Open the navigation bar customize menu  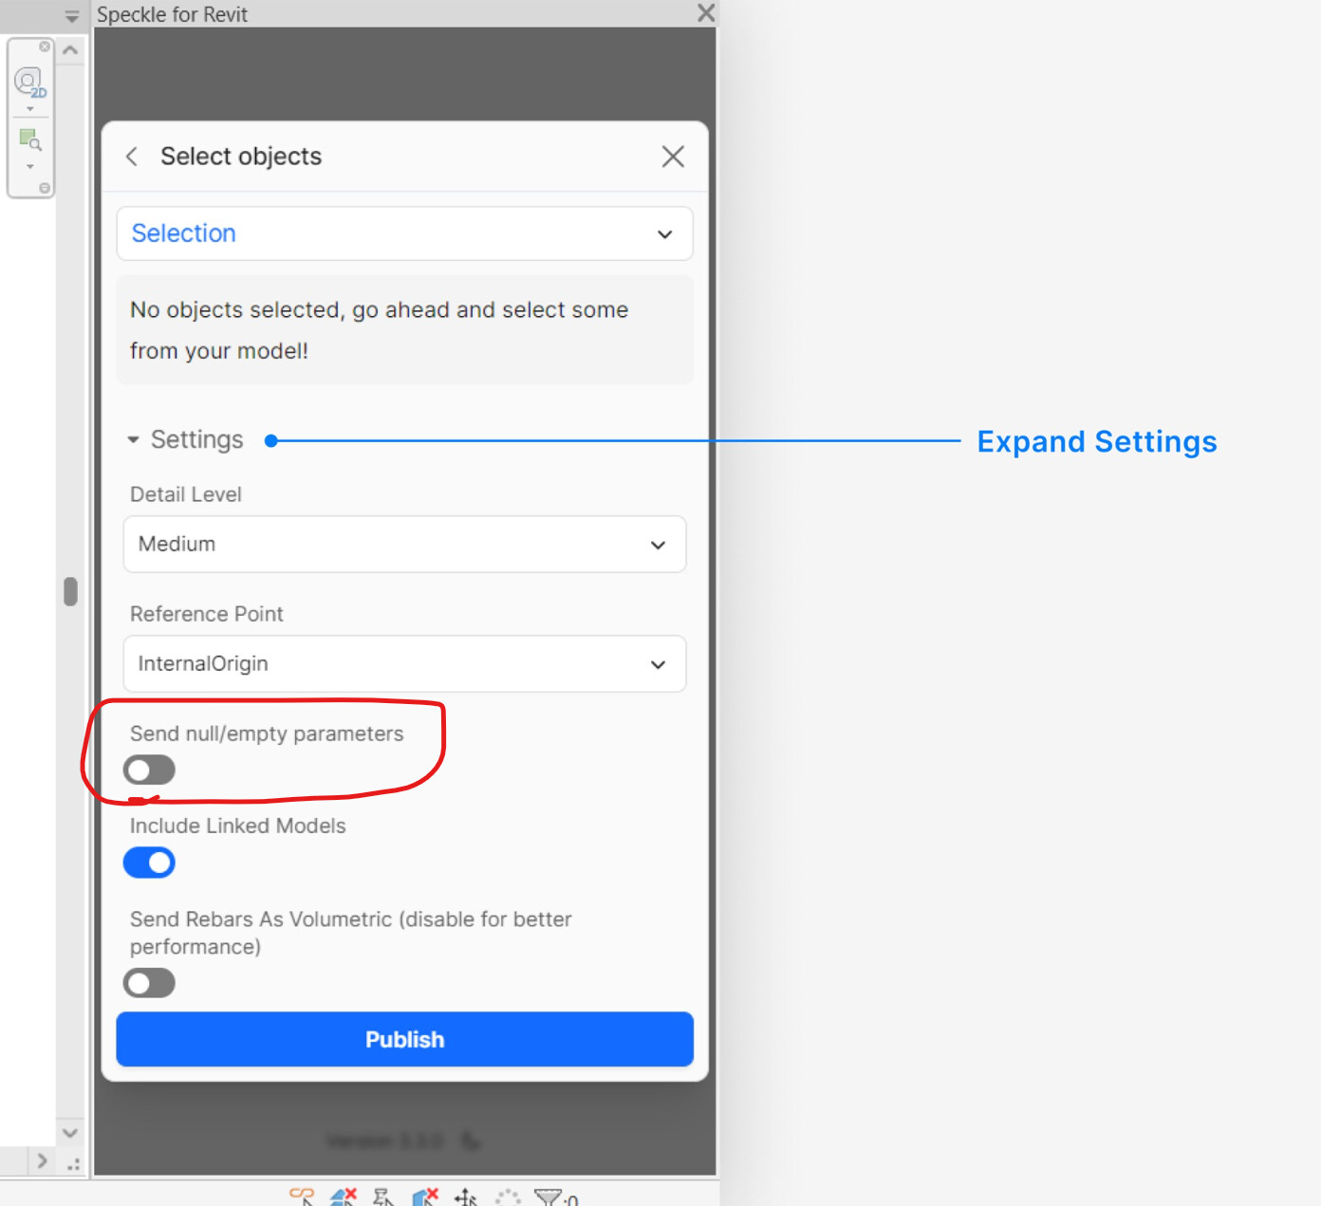coord(45,188)
